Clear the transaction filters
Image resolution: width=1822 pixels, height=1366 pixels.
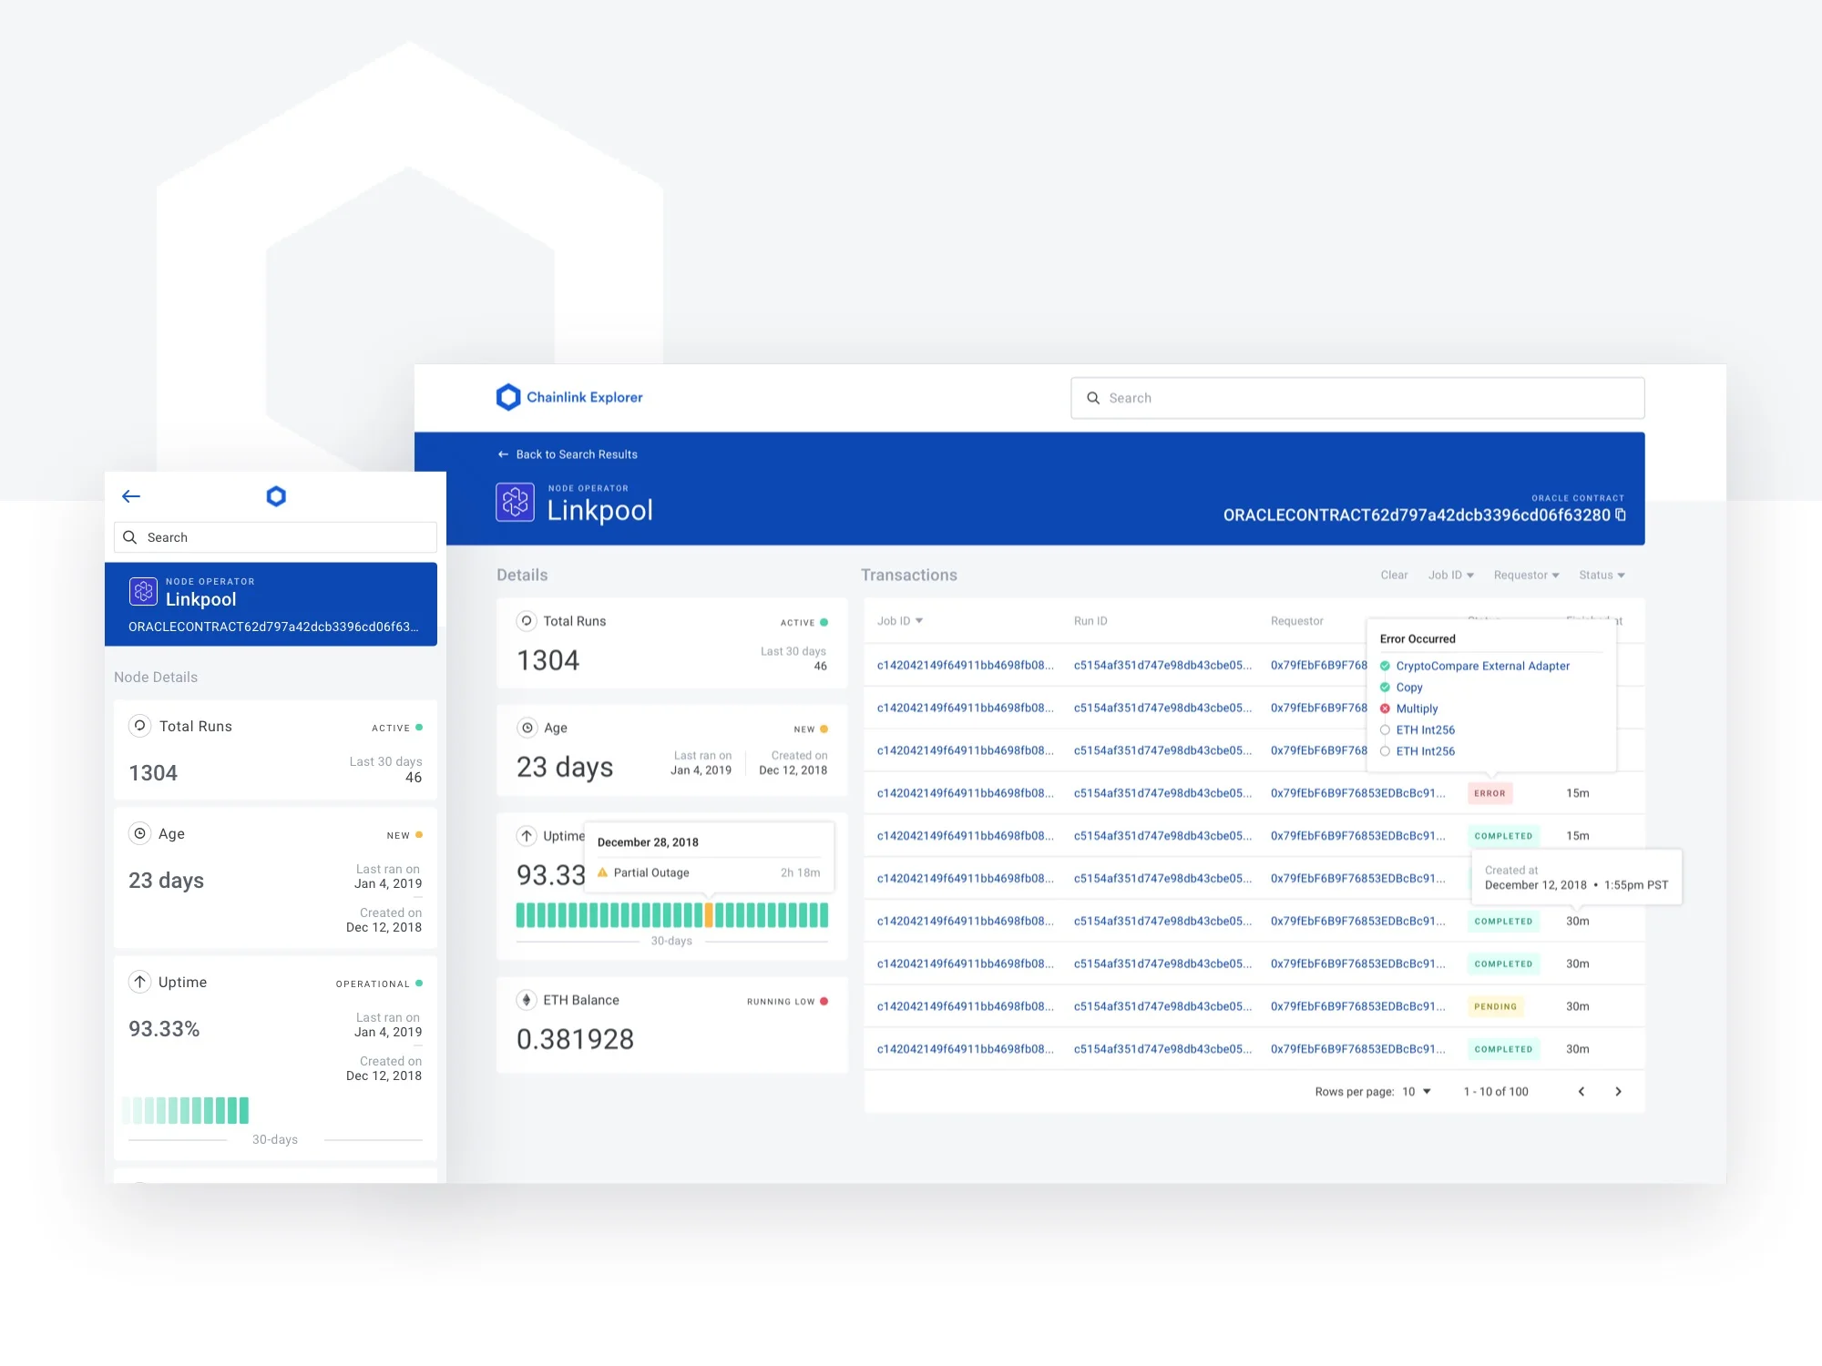tap(1393, 576)
